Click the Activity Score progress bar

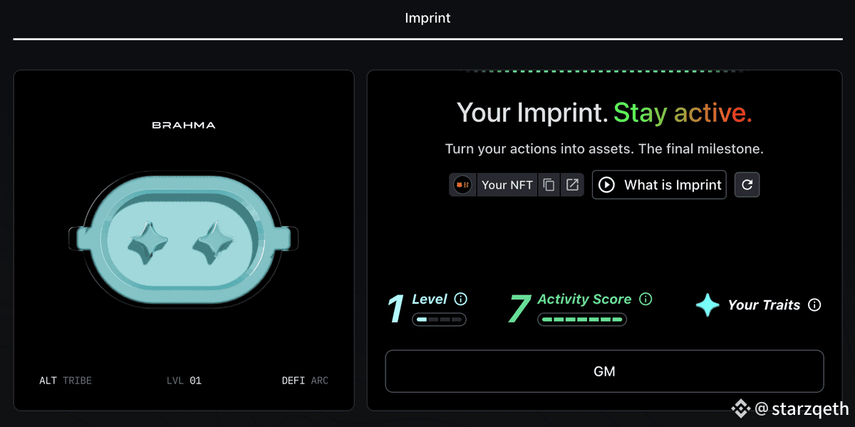pos(582,319)
